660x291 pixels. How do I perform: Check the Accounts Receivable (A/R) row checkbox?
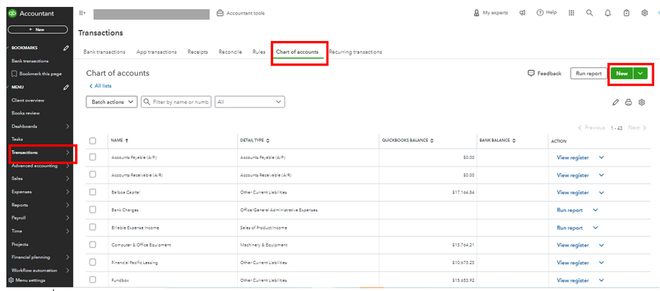point(92,174)
